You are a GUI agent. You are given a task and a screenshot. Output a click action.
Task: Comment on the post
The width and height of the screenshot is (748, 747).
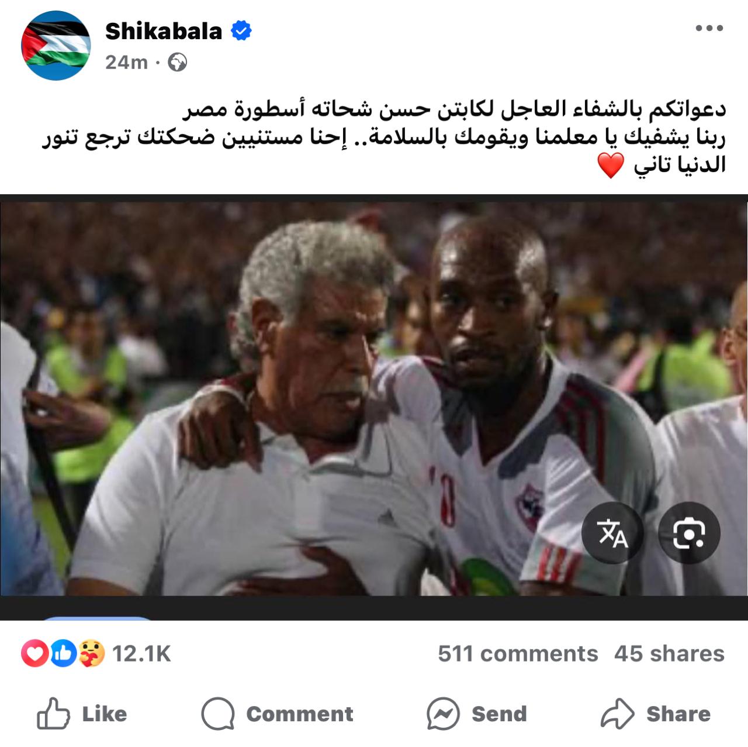coord(277,714)
